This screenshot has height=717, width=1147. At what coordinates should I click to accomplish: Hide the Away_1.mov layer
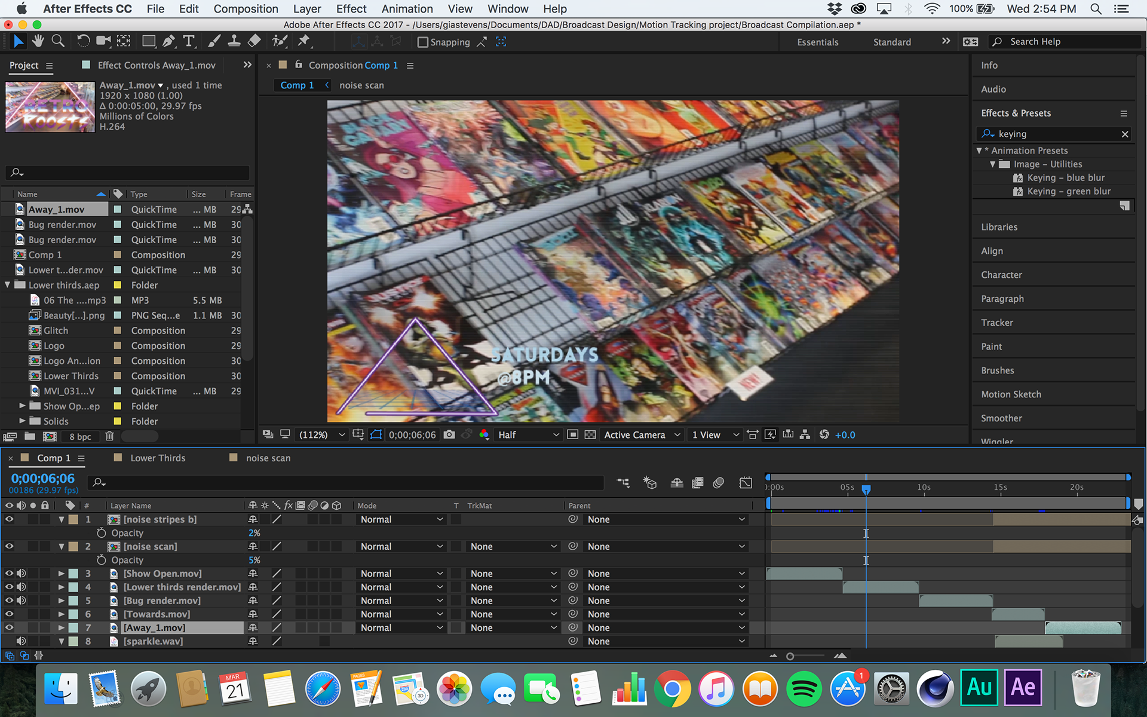click(9, 628)
